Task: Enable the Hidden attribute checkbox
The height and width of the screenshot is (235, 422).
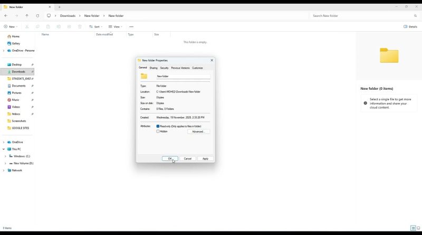Action: 158,131
